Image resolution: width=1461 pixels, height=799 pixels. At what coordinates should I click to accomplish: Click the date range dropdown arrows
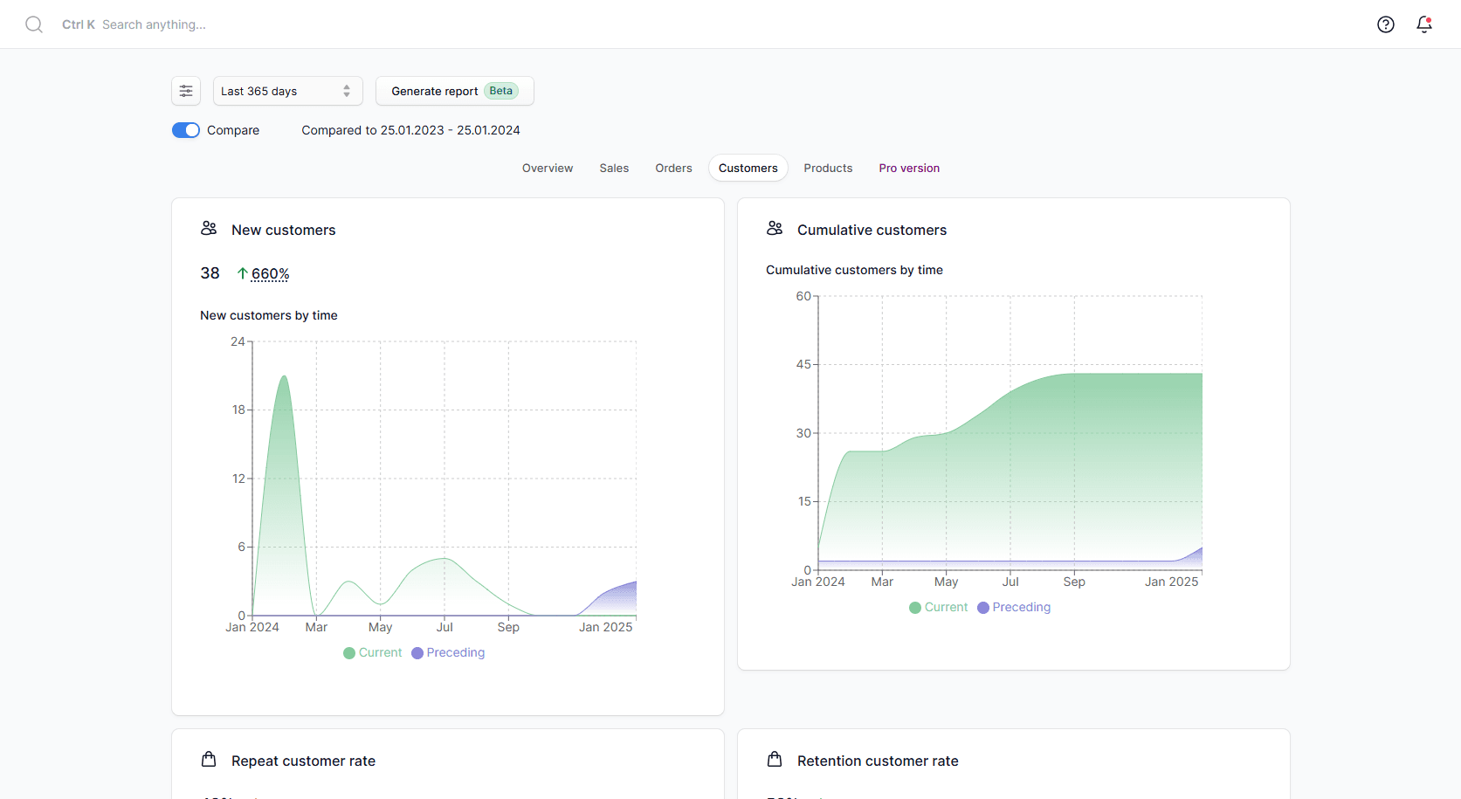click(347, 91)
